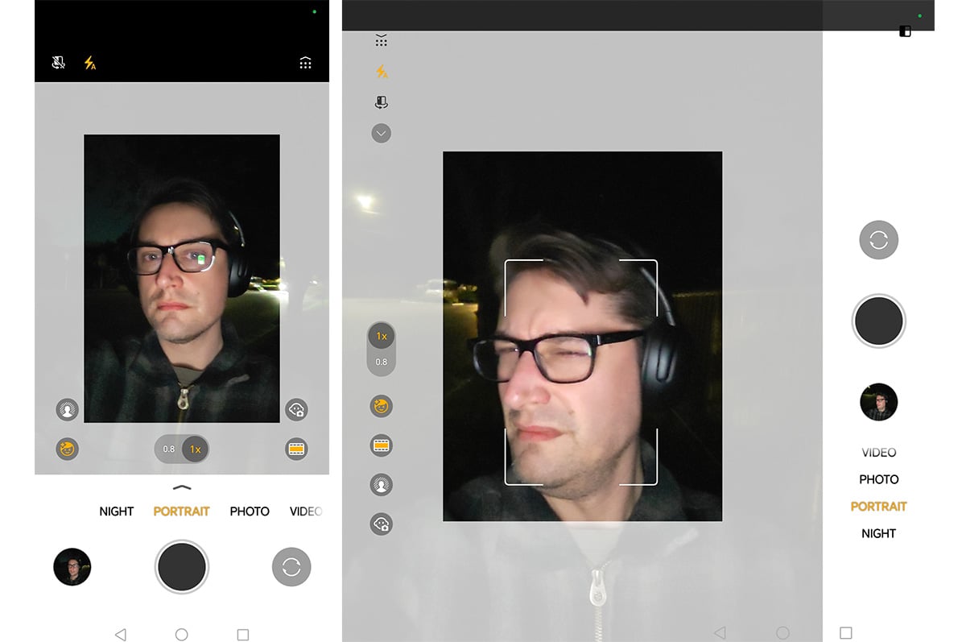Tap the shutter button on the right screen
The image size is (966, 642).
point(878,321)
